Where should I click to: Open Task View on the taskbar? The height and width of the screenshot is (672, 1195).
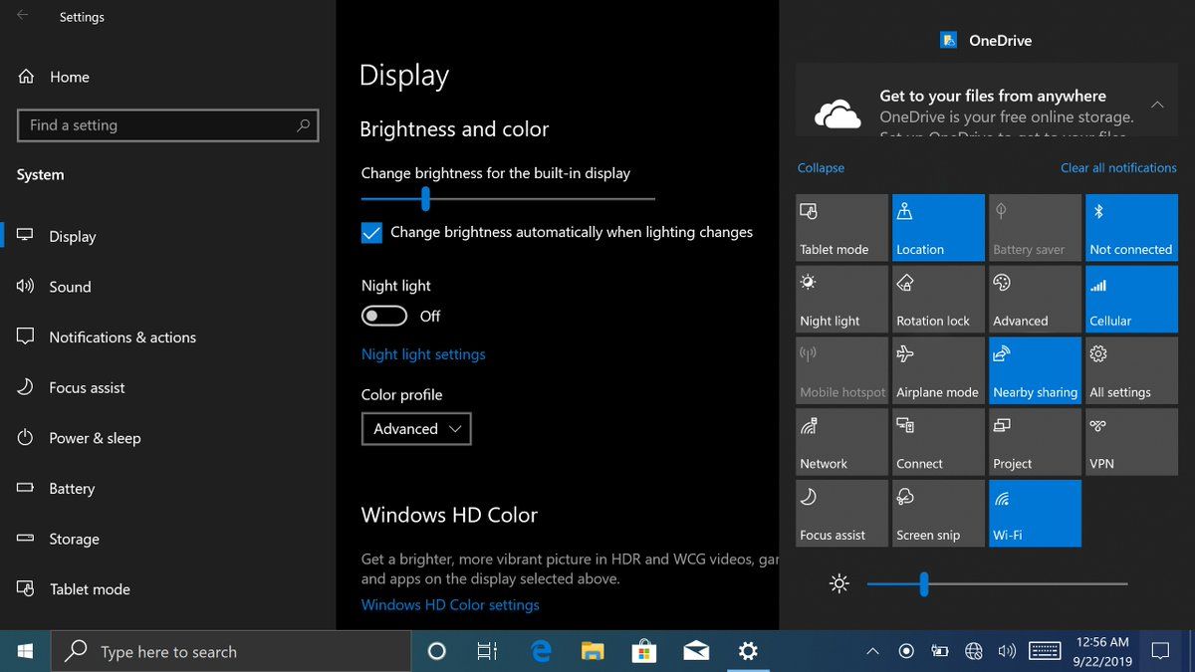[487, 651]
